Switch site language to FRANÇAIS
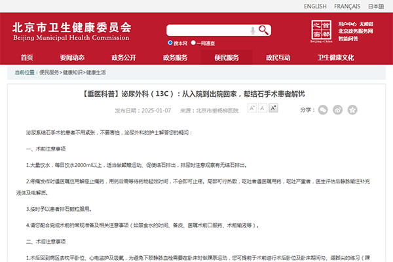The width and height of the screenshot is (393, 262). 347,6
